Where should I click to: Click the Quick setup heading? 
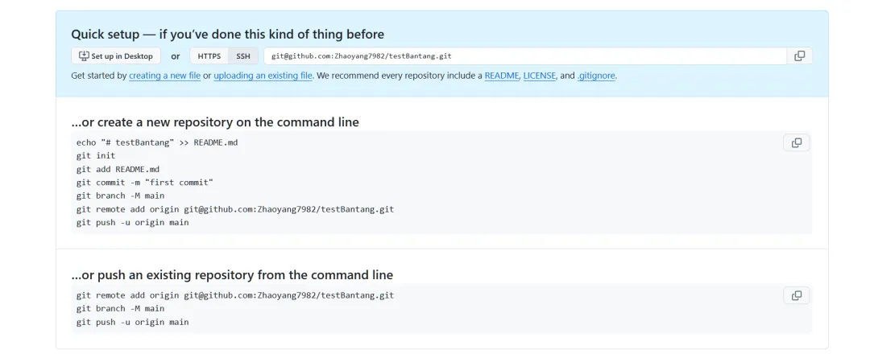(227, 34)
